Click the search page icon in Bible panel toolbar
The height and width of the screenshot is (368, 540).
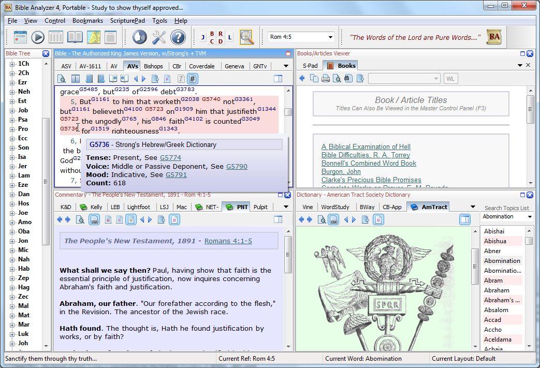62,79
